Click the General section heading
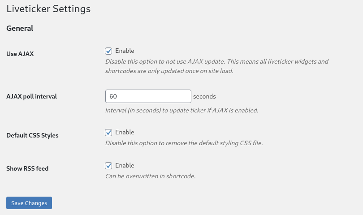The height and width of the screenshot is (215, 363). pos(20,28)
